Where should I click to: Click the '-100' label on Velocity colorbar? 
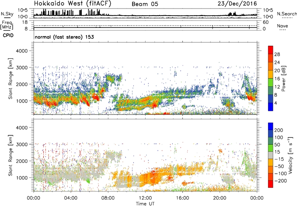pyautogui.click(x=280, y=173)
